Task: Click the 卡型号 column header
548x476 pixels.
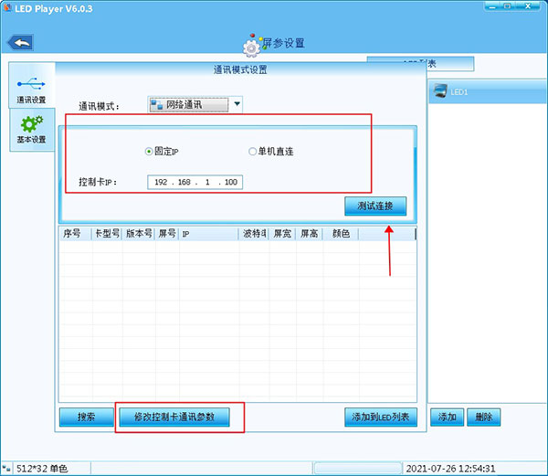Action: click(x=107, y=234)
